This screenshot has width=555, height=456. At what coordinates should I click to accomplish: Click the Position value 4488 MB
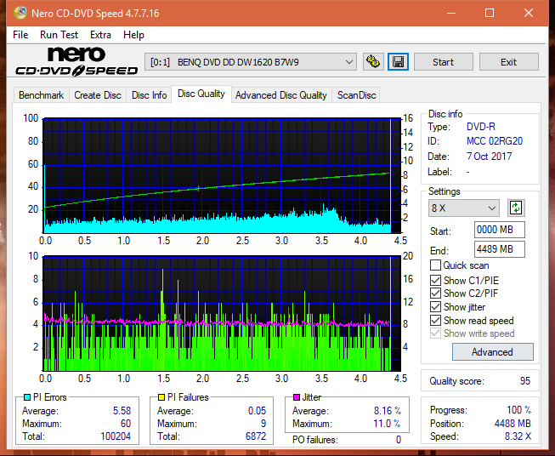pos(513,424)
